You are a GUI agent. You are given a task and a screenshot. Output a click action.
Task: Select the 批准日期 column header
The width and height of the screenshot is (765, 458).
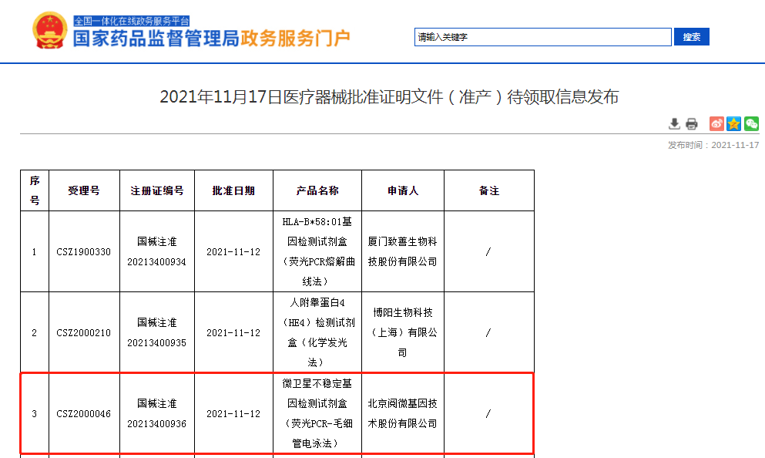pos(233,190)
